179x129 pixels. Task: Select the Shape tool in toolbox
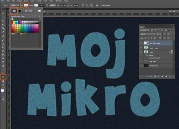coord(3,77)
